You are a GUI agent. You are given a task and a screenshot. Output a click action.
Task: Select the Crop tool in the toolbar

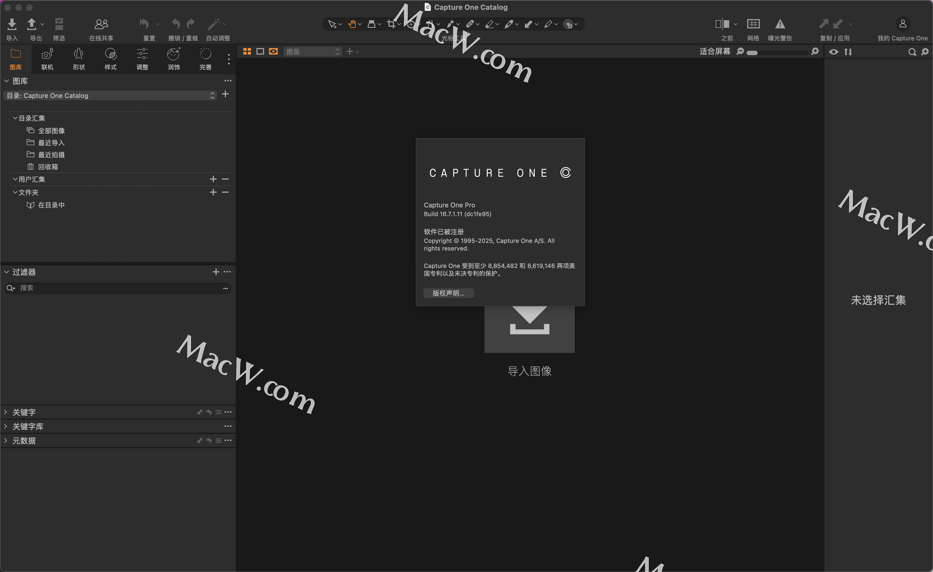[x=391, y=24]
